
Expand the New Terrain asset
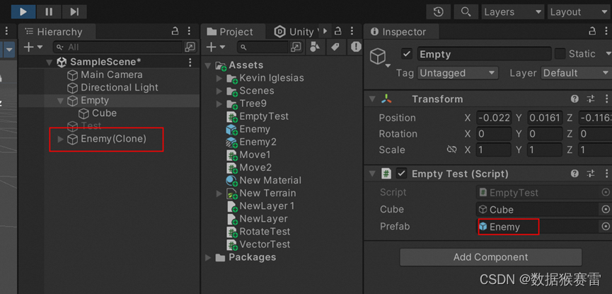pyautogui.click(x=219, y=193)
